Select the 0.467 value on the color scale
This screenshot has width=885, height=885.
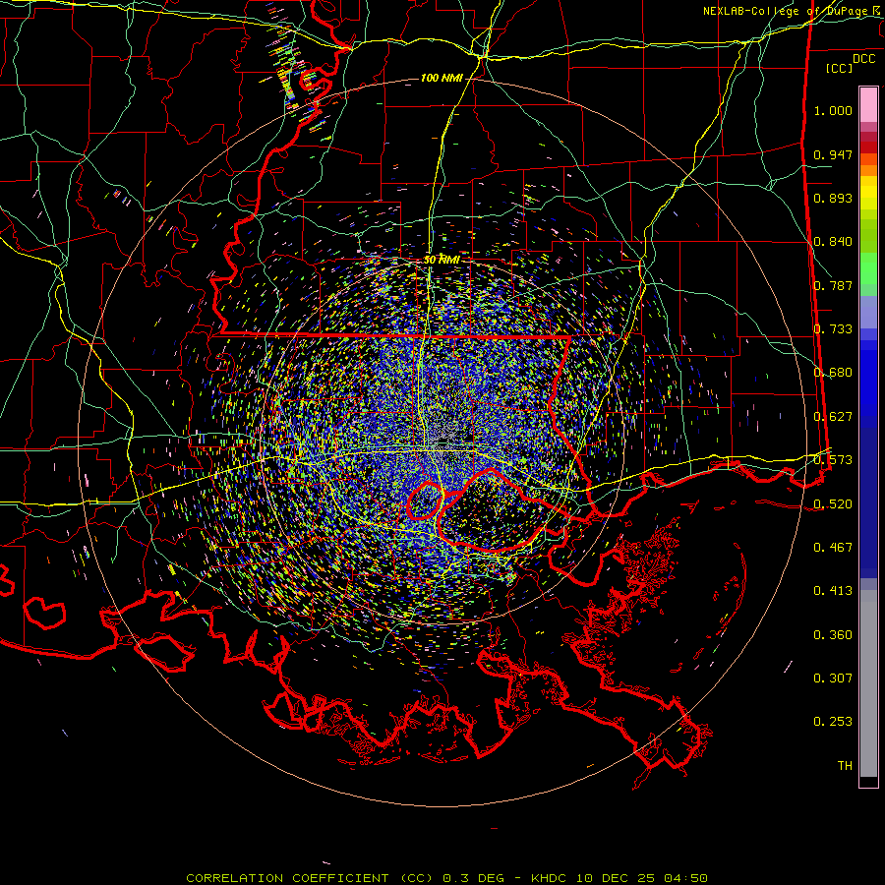click(833, 548)
